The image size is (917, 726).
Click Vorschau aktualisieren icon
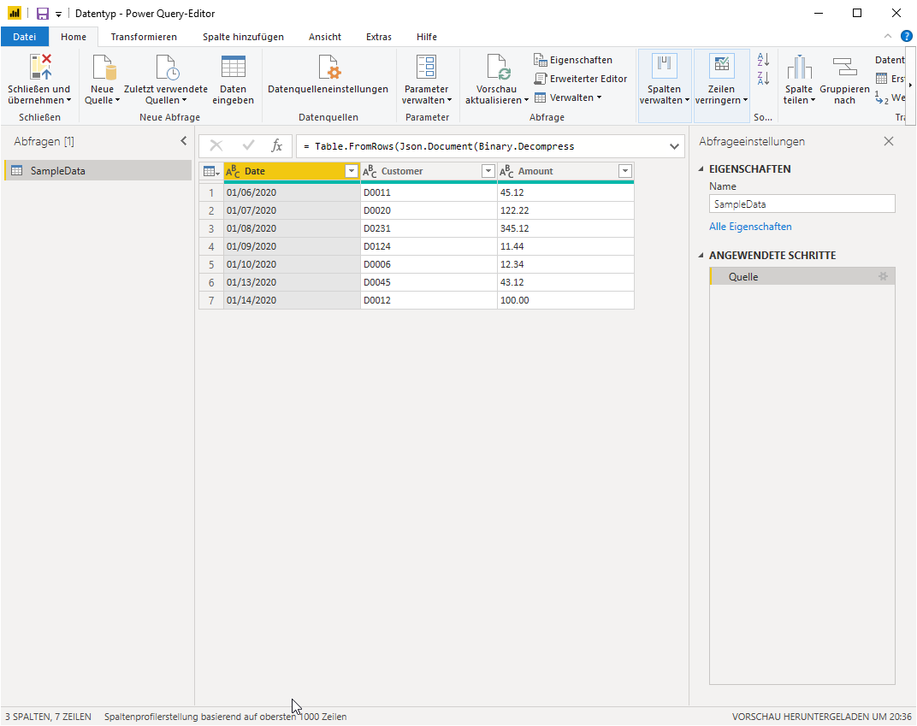[499, 67]
